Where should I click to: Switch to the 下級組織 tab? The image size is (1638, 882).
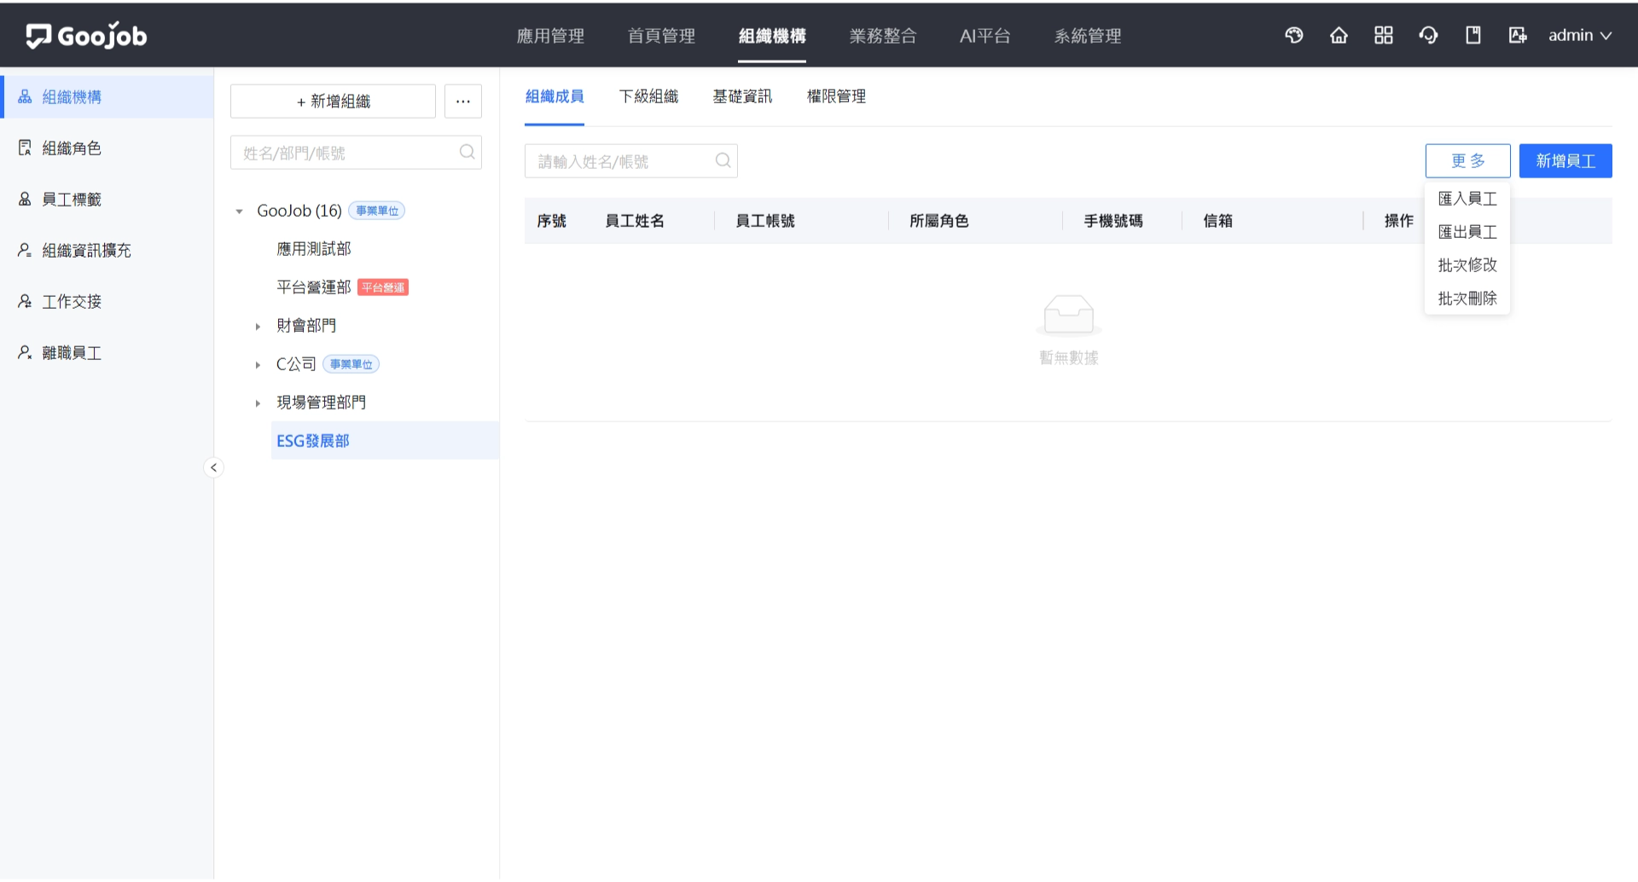(x=648, y=96)
